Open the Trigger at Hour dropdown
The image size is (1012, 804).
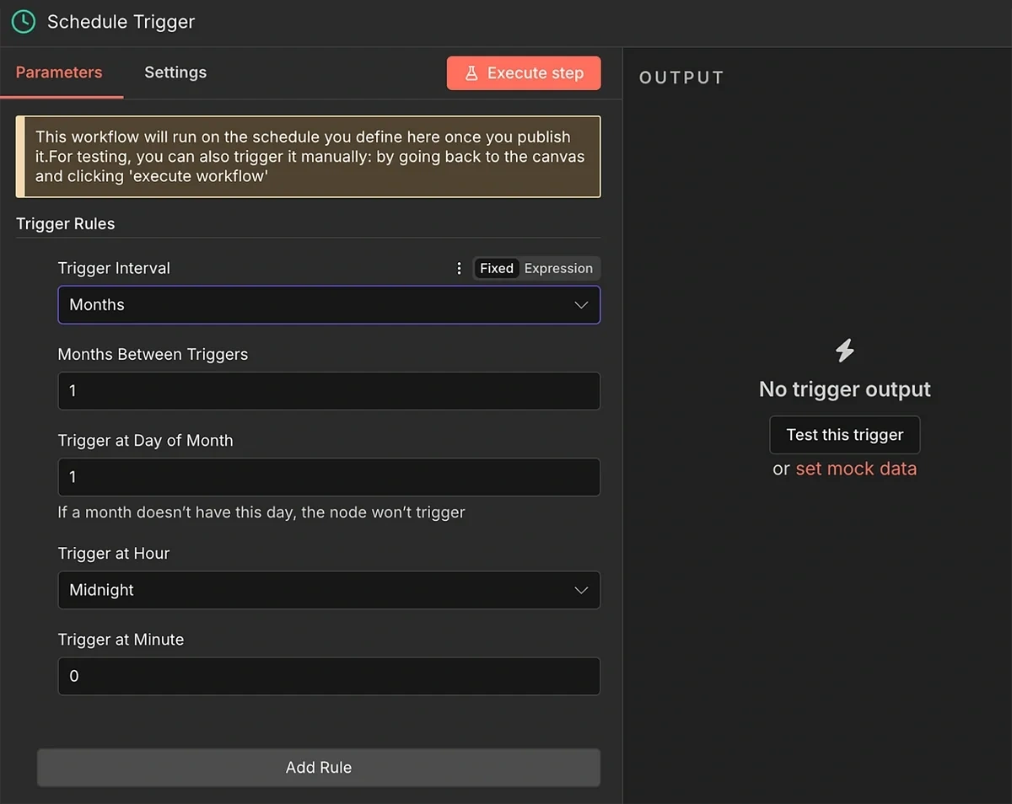(x=329, y=590)
